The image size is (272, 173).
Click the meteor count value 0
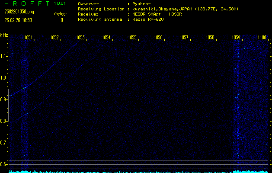click(x=61, y=20)
